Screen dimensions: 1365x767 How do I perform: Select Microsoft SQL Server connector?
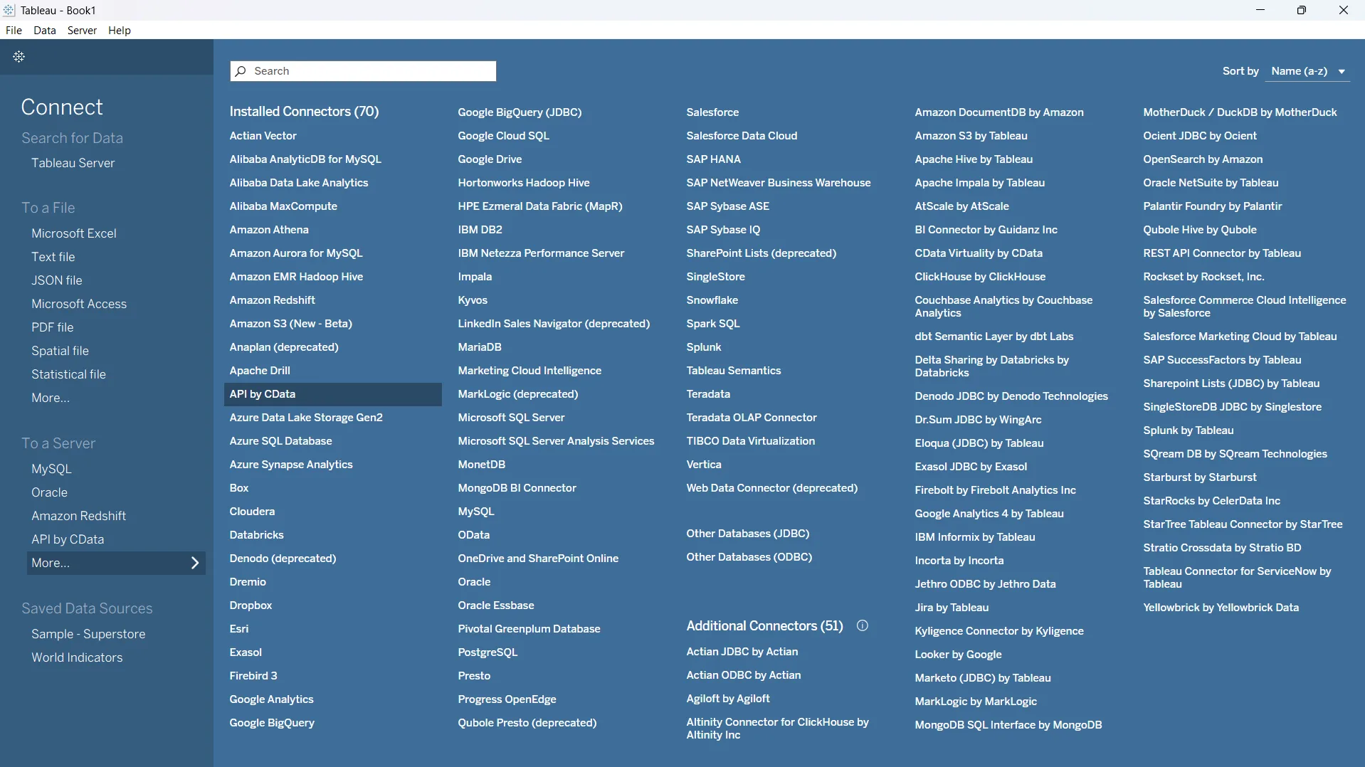click(511, 418)
